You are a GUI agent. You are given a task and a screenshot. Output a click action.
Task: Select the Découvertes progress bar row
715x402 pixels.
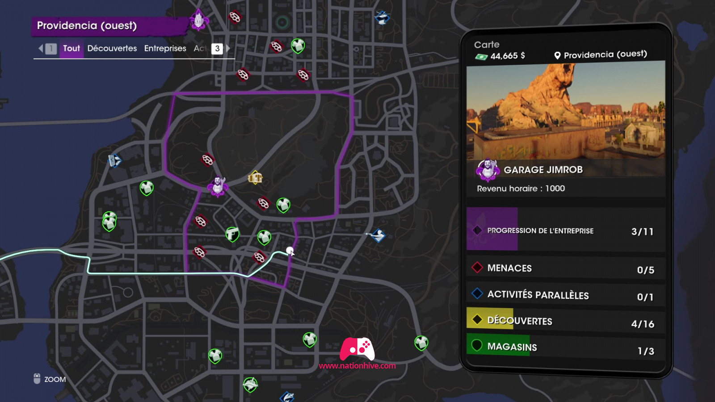pyautogui.click(x=566, y=321)
